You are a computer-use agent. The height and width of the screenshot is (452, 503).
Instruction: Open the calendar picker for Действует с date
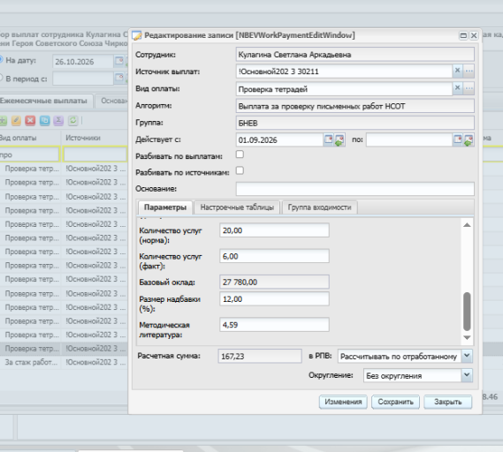329,139
